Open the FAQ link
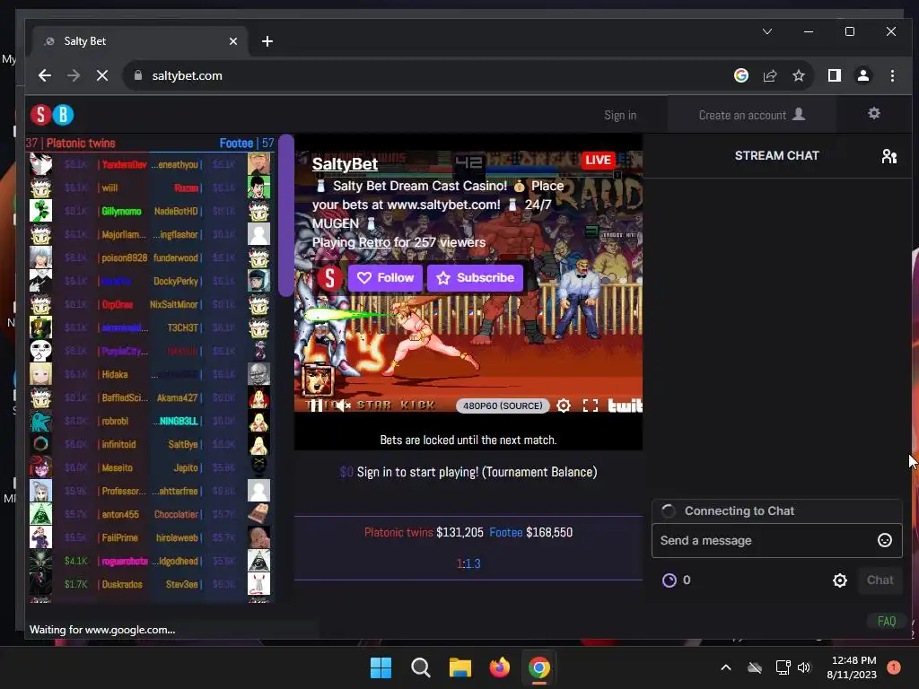The height and width of the screenshot is (689, 919). [886, 621]
